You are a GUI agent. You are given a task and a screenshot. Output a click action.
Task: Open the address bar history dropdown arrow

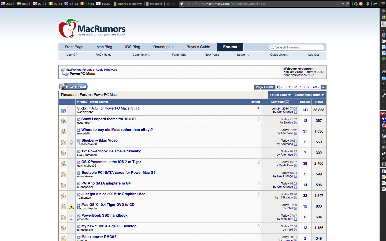point(343,4)
